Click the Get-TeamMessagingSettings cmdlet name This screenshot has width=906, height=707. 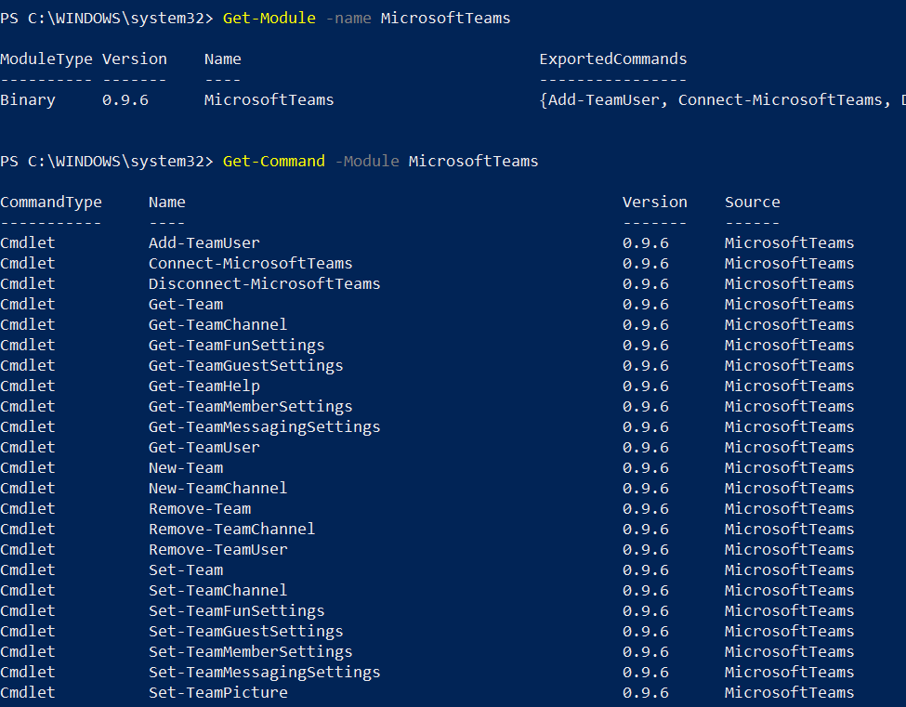pos(264,426)
